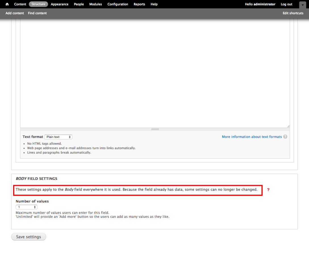The width and height of the screenshot is (309, 255).
Task: Open the Help menu
Action: point(154,4)
